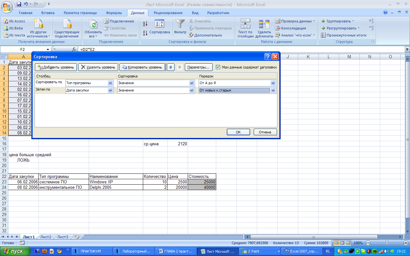The height and width of the screenshot is (256, 410).
Task: Import data with Из текста
Action: point(14,35)
